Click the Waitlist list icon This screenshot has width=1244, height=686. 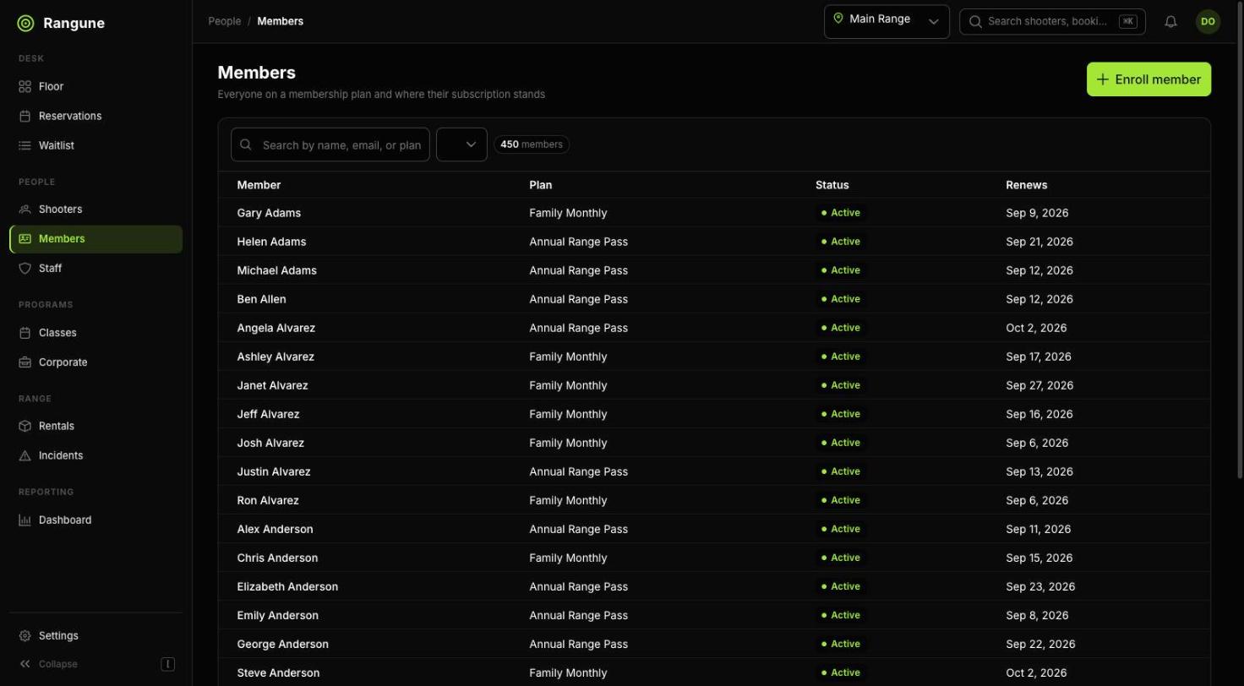25,145
